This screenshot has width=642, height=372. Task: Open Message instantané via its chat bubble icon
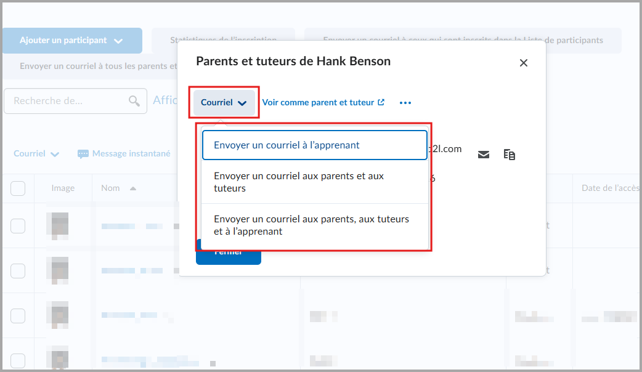point(83,153)
